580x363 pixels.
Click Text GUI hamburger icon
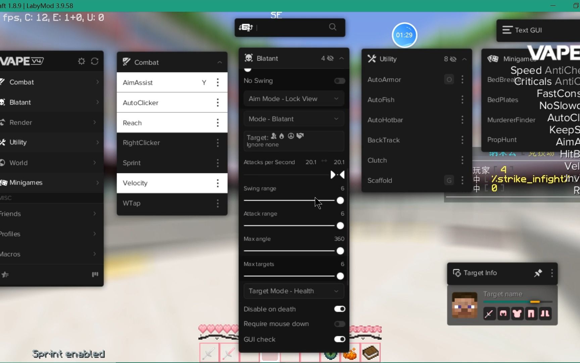pyautogui.click(x=507, y=30)
